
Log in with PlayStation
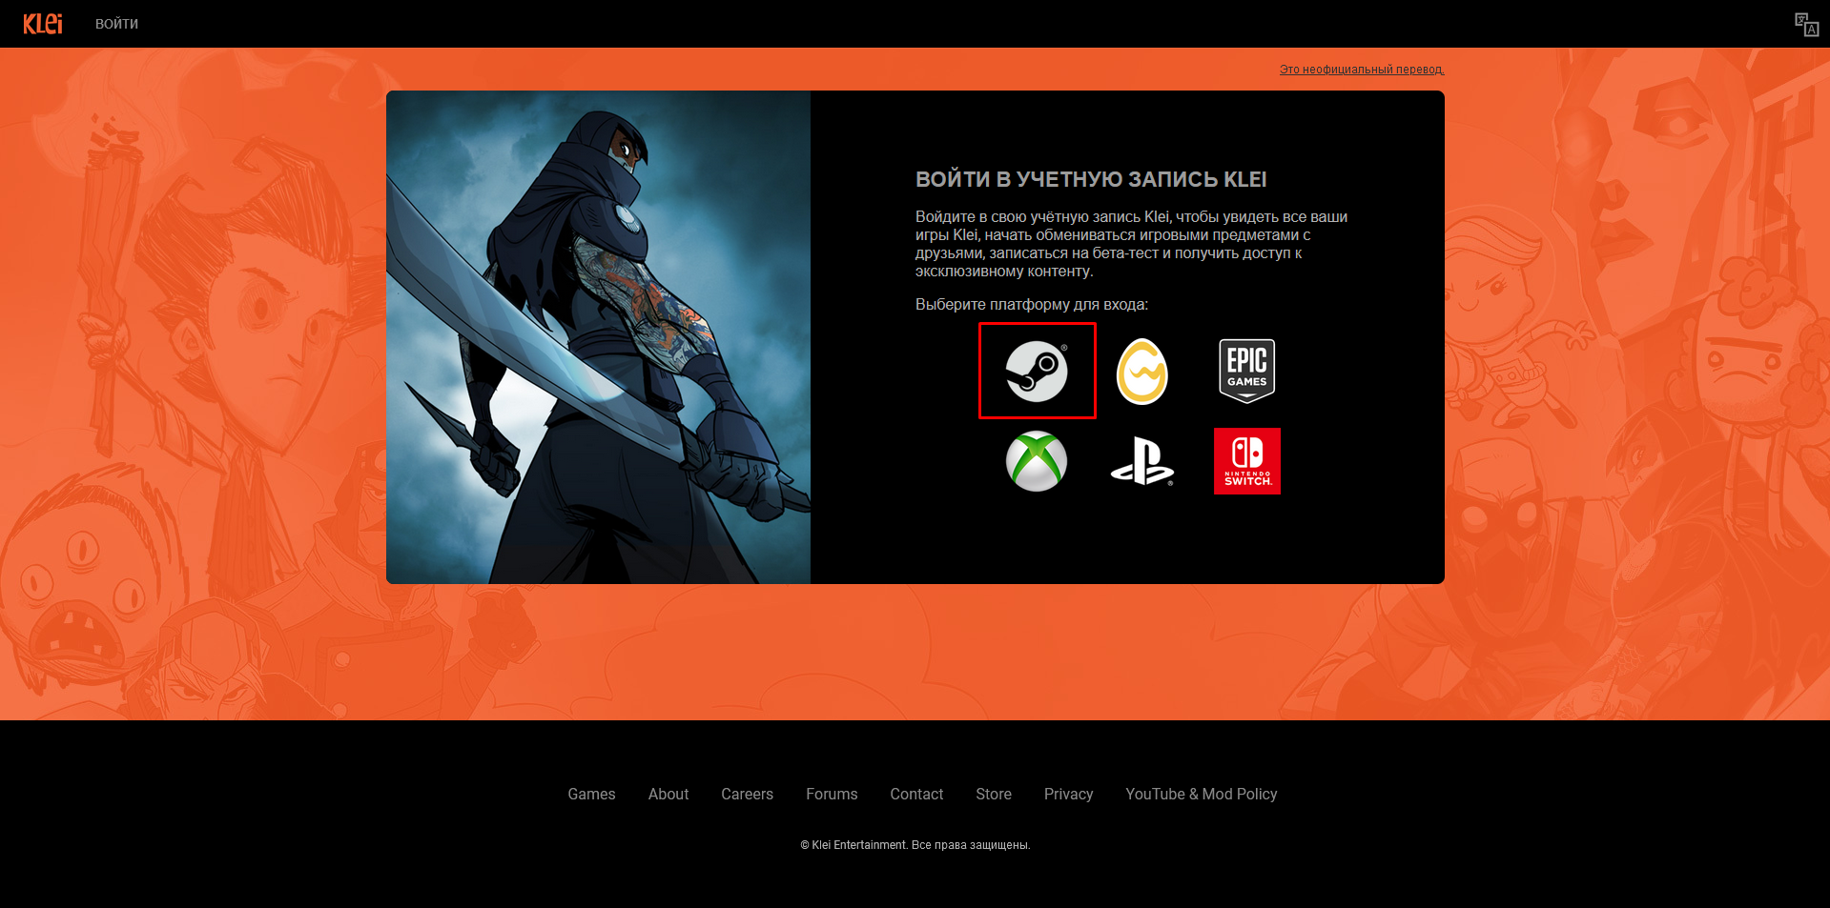pos(1142,462)
